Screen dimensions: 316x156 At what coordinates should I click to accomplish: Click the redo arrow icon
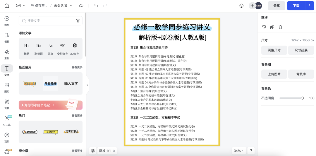[x=105, y=6]
